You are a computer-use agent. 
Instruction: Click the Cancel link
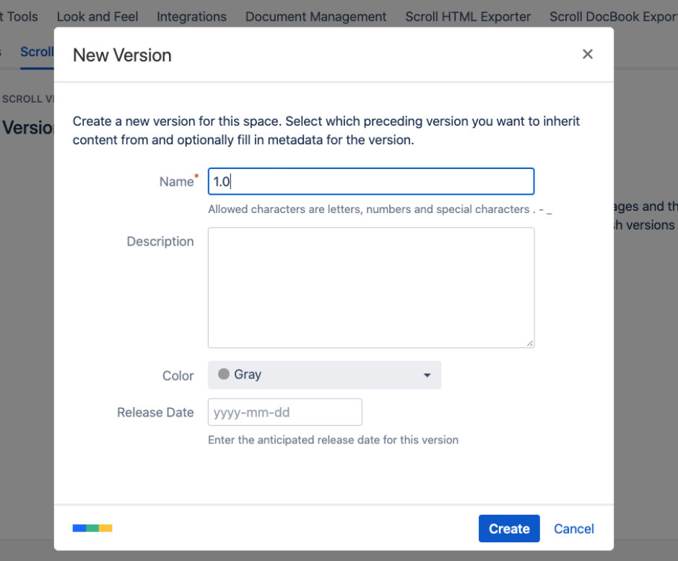click(573, 529)
